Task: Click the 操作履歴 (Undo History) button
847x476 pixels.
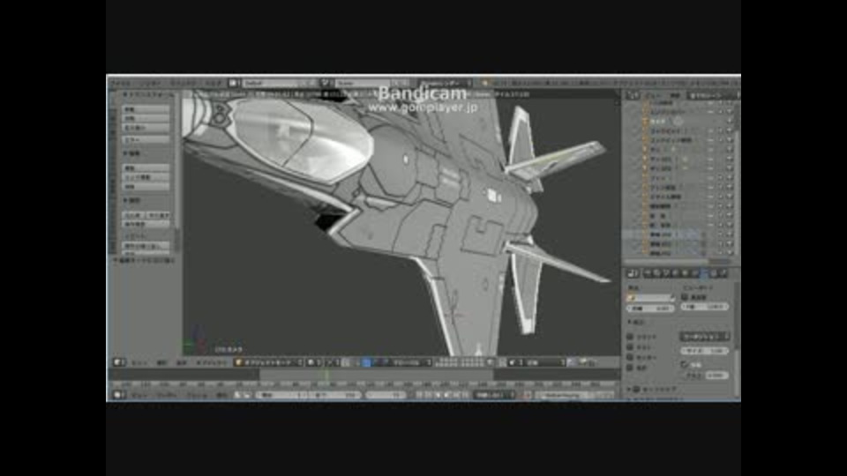Action: click(146, 224)
